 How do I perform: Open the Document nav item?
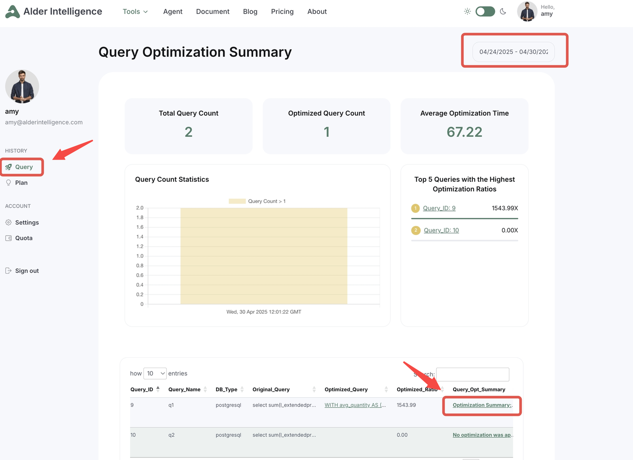tap(213, 11)
